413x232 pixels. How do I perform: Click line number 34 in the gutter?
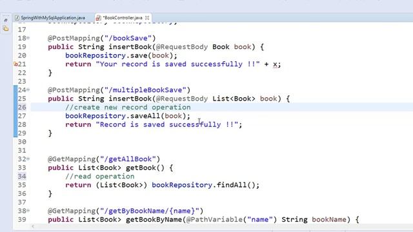pos(22,176)
